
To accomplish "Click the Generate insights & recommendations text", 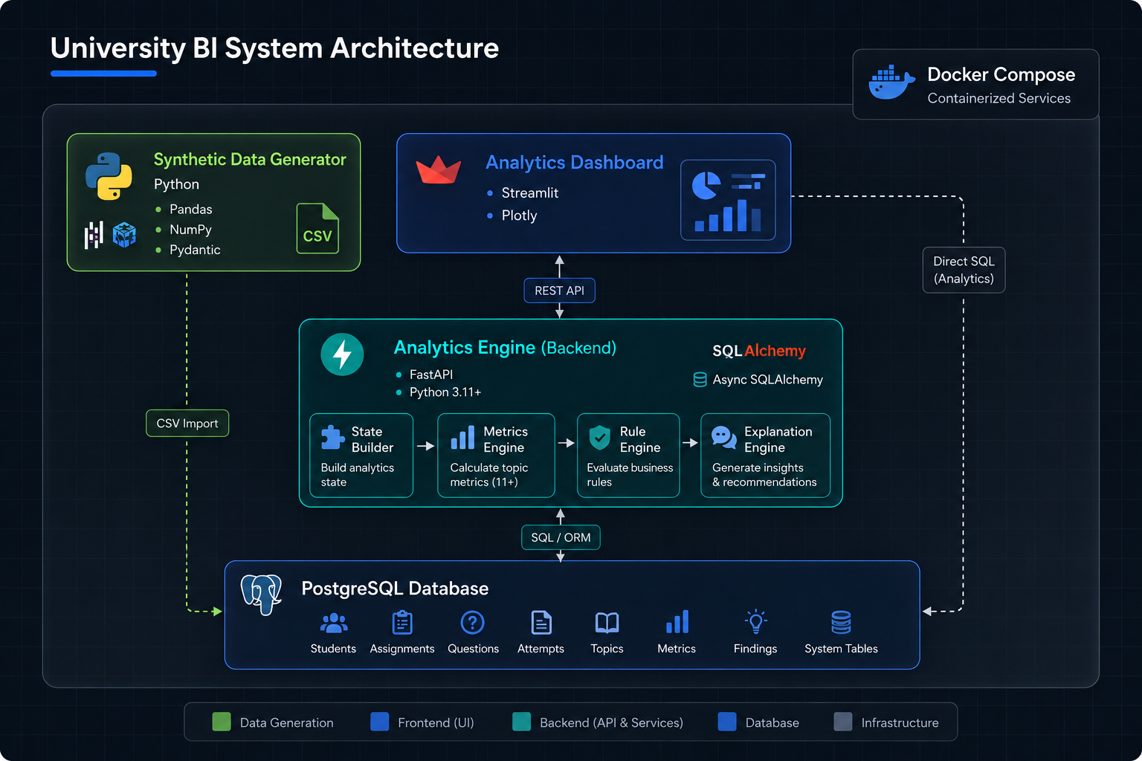I will tap(764, 475).
